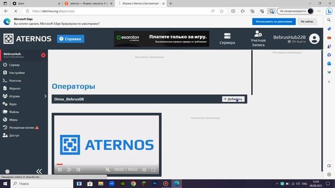This screenshot has width=335, height=188.
Task: Toggle video fullscreen mode
Action: (x=153, y=169)
